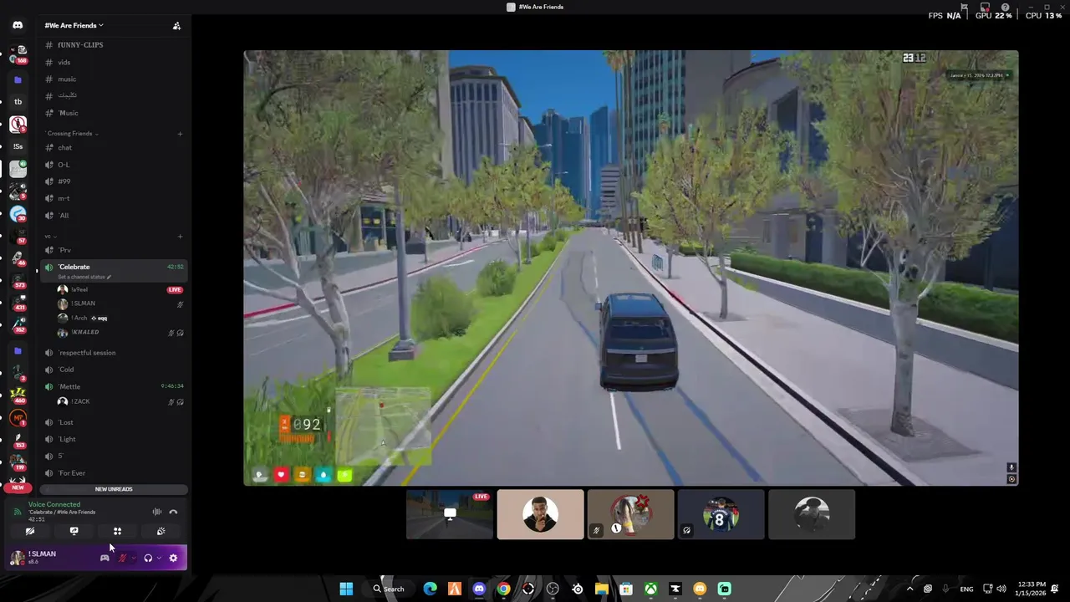Viewport: 1070px width, 602px height.
Task: Open Discord home direct messages icon
Action: (18, 25)
